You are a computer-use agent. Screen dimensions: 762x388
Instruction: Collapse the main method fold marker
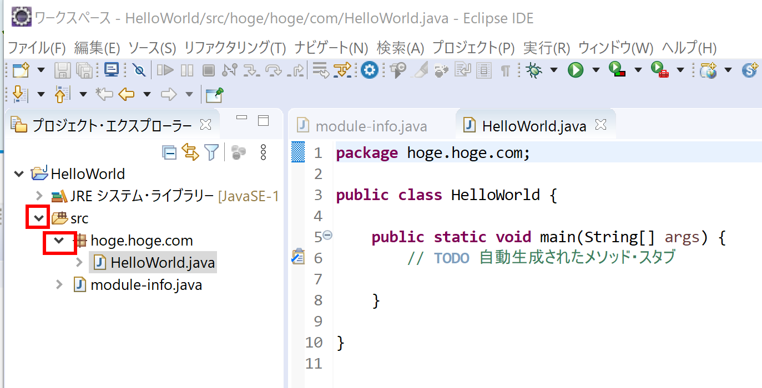tap(327, 236)
